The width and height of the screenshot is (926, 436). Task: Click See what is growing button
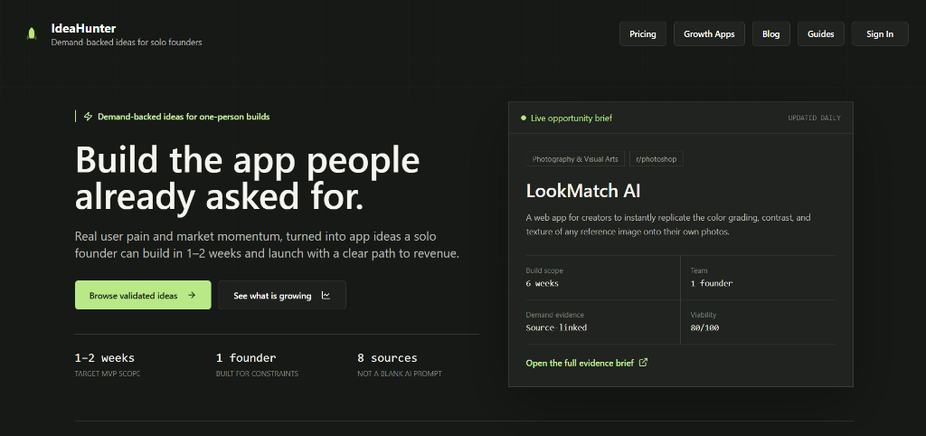click(282, 295)
